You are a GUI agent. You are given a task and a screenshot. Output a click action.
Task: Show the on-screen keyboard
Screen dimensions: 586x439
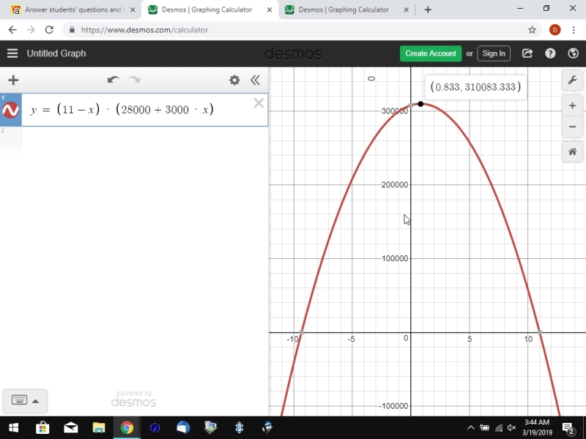click(x=20, y=399)
